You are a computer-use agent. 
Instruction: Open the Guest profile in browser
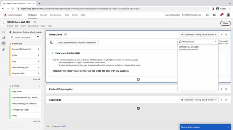tap(221, 9)
